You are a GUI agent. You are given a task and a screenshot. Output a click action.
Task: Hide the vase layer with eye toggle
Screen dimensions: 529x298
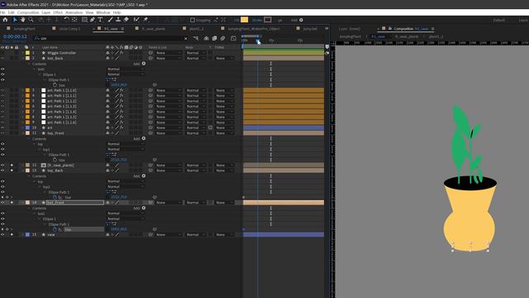coord(2,234)
